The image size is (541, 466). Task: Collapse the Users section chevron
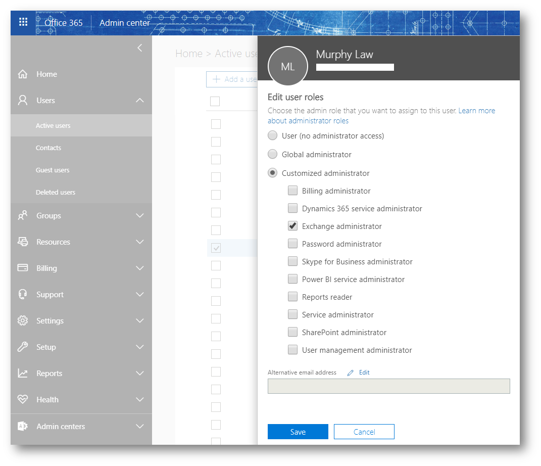pos(140,101)
